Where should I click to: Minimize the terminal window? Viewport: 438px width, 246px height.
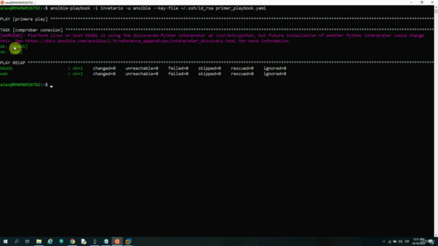(x=411, y=2)
